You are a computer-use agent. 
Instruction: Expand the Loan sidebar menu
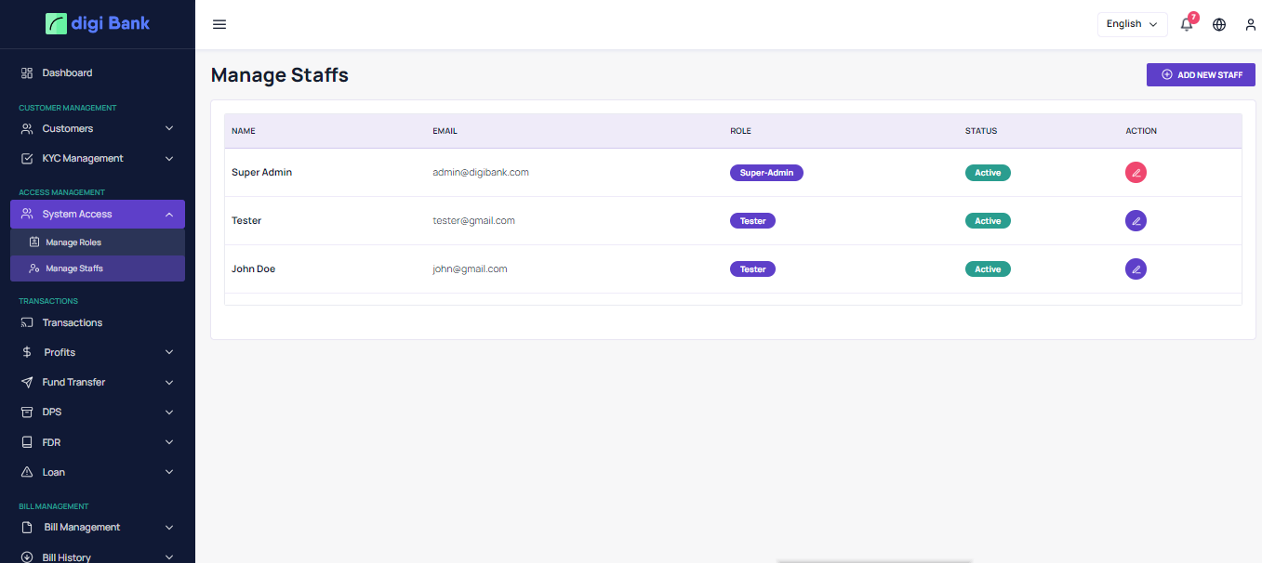pos(97,472)
